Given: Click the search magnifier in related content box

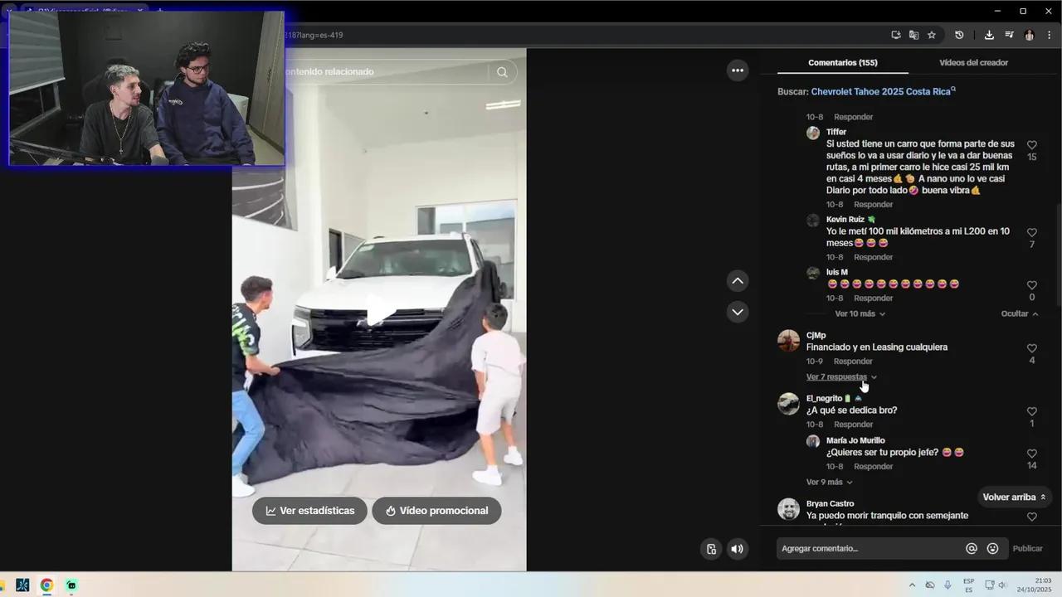Looking at the screenshot, I should tap(502, 72).
